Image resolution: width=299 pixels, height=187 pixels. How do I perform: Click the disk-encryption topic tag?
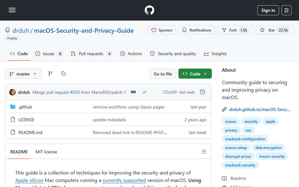268,148
